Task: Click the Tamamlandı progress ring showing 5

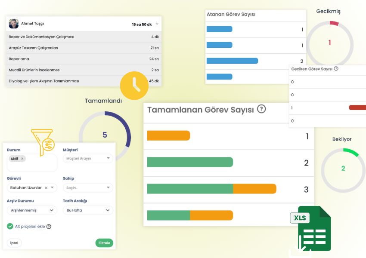Action: pos(105,135)
